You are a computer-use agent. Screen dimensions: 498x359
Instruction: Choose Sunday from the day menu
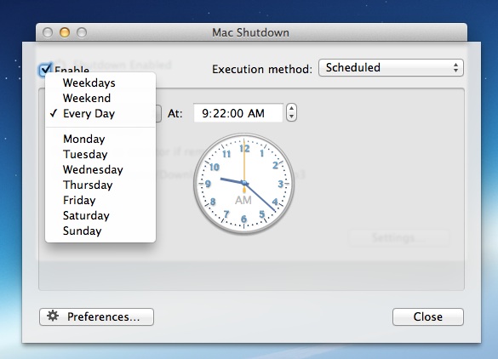tap(100, 231)
